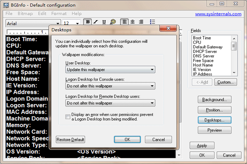Toggle underline formatting in the toolbar
247x164 pixels.
(104, 22)
